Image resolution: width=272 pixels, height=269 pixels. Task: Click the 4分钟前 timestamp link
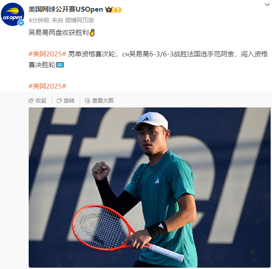coord(39,20)
